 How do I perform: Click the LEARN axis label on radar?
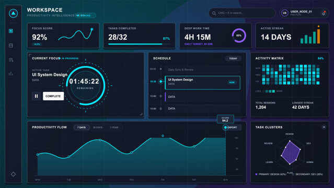pyautogui.click(x=269, y=162)
